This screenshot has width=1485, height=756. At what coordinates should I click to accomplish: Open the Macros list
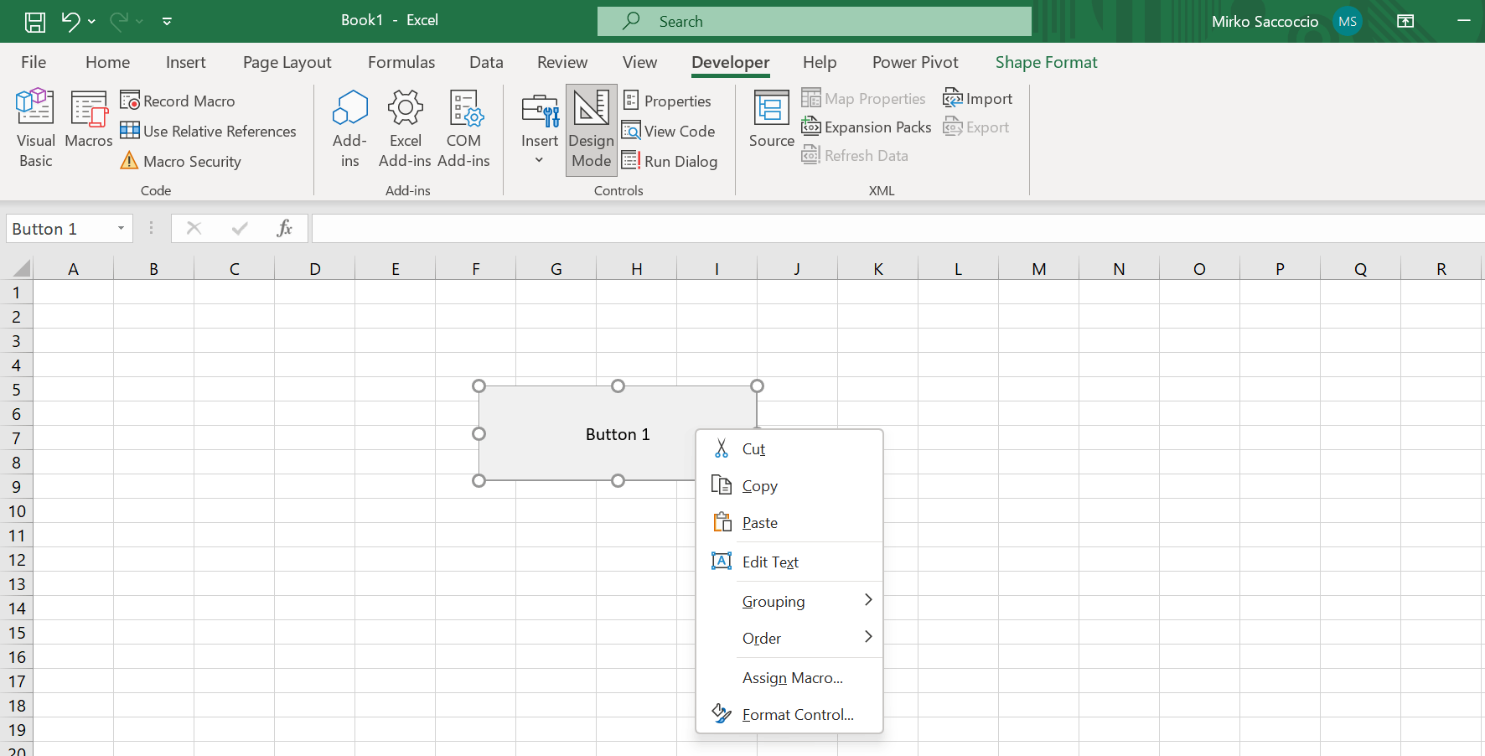point(88,119)
